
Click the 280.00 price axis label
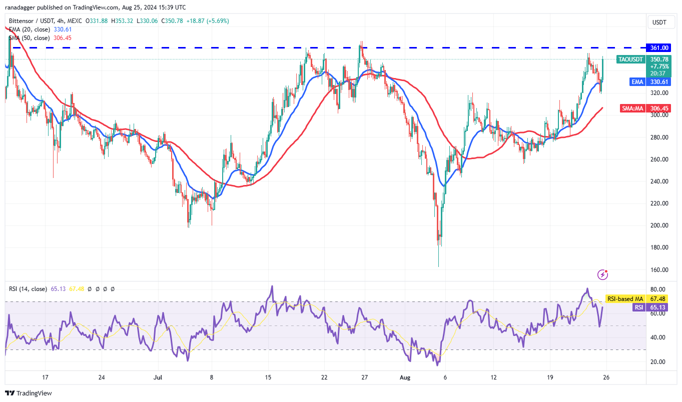[659, 137]
